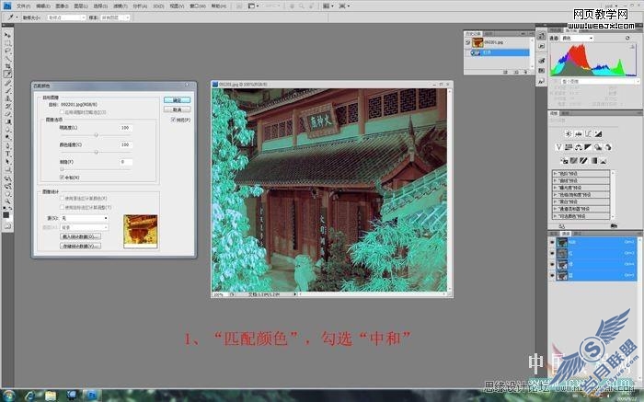Open the 取样大小 sample size dropdown
The width and height of the screenshot is (644, 402).
point(66,17)
